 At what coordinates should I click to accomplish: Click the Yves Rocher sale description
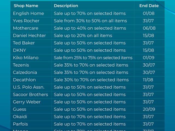pyautogui.click(x=91, y=21)
